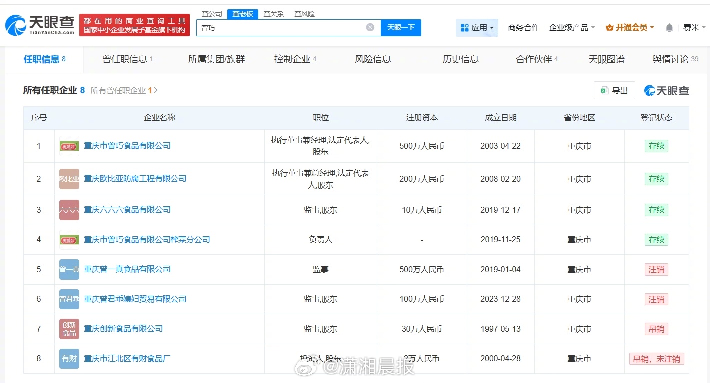Click the 重庆市曾巧食品有限公司 company logo
The height and width of the screenshot is (383, 710).
69,146
